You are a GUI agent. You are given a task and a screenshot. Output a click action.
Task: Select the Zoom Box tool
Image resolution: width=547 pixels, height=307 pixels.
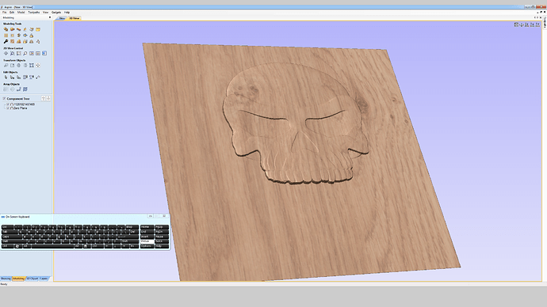tap(12, 53)
